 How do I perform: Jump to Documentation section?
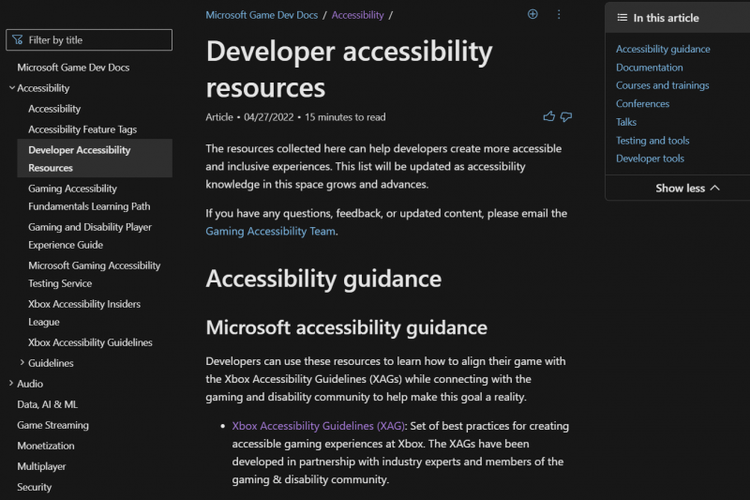(x=649, y=68)
